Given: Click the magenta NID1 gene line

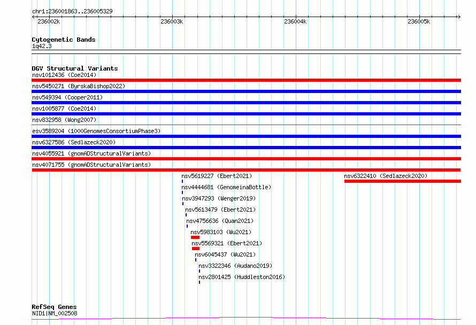Looking at the screenshot, I should [246, 319].
